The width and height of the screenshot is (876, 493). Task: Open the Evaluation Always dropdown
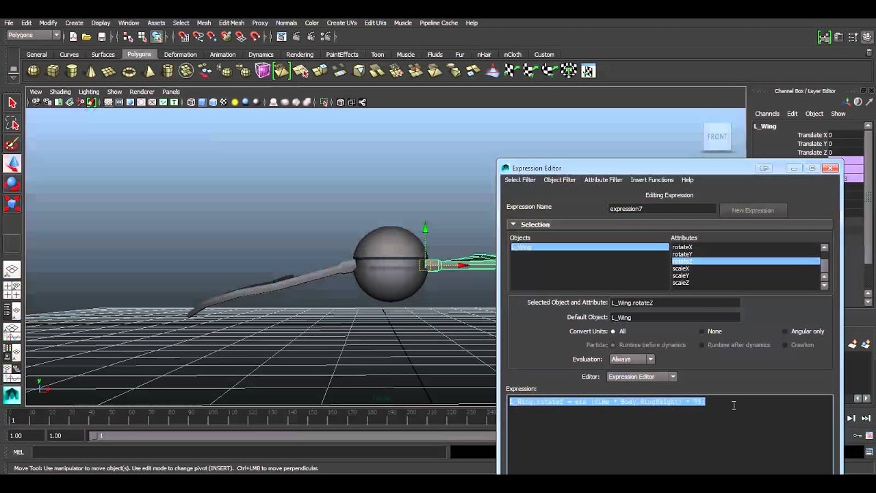point(632,359)
